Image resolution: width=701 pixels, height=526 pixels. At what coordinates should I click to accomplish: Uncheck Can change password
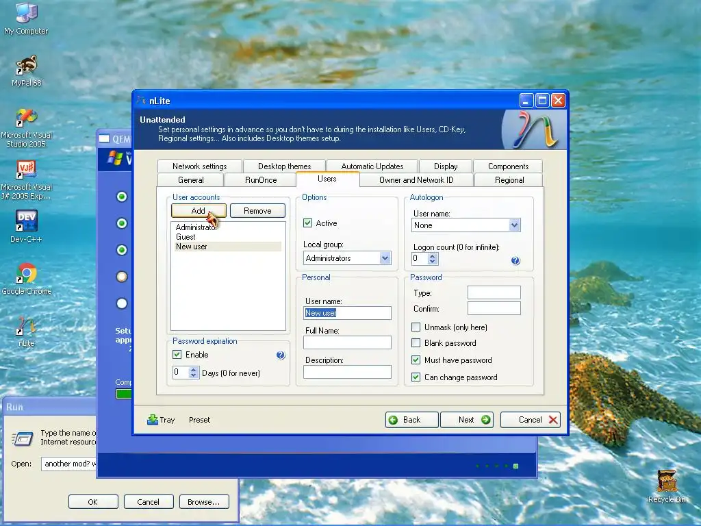pos(416,377)
